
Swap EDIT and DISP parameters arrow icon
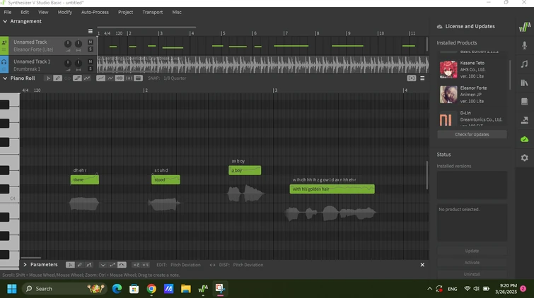coord(212,265)
